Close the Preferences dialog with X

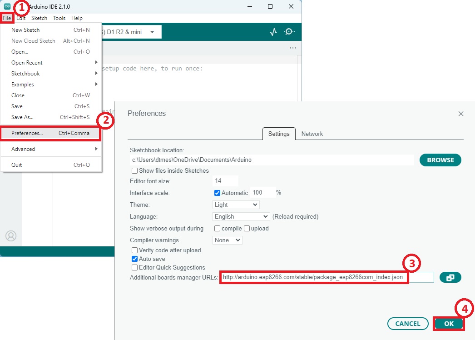[461, 114]
